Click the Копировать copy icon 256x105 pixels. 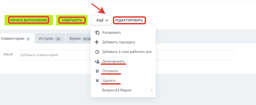pyautogui.click(x=97, y=32)
